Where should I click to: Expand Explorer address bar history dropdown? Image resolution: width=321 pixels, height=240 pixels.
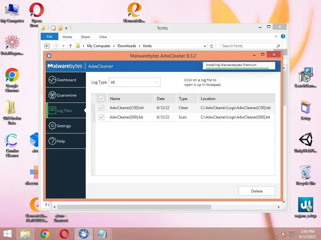click(x=205, y=46)
